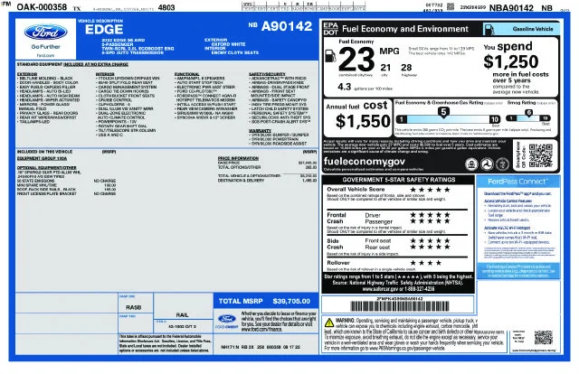The height and width of the screenshot is (374, 579).
Task: Click the TOTAL MSRP $39,705.00 banner
Action: pyautogui.click(x=265, y=301)
